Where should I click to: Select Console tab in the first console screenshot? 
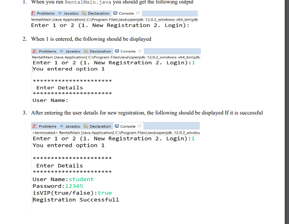pos(126,13)
